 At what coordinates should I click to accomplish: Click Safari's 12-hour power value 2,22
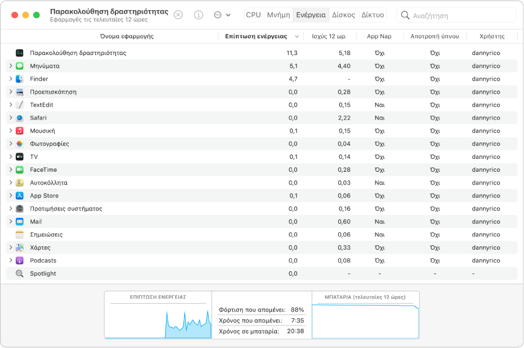coord(344,118)
